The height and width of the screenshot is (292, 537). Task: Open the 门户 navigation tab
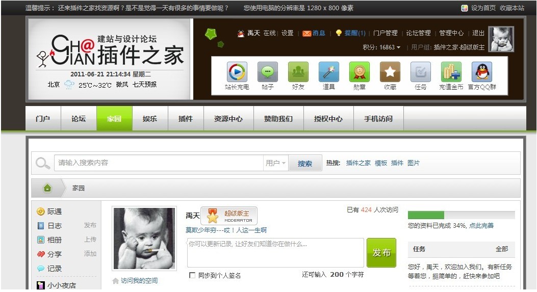(x=43, y=118)
